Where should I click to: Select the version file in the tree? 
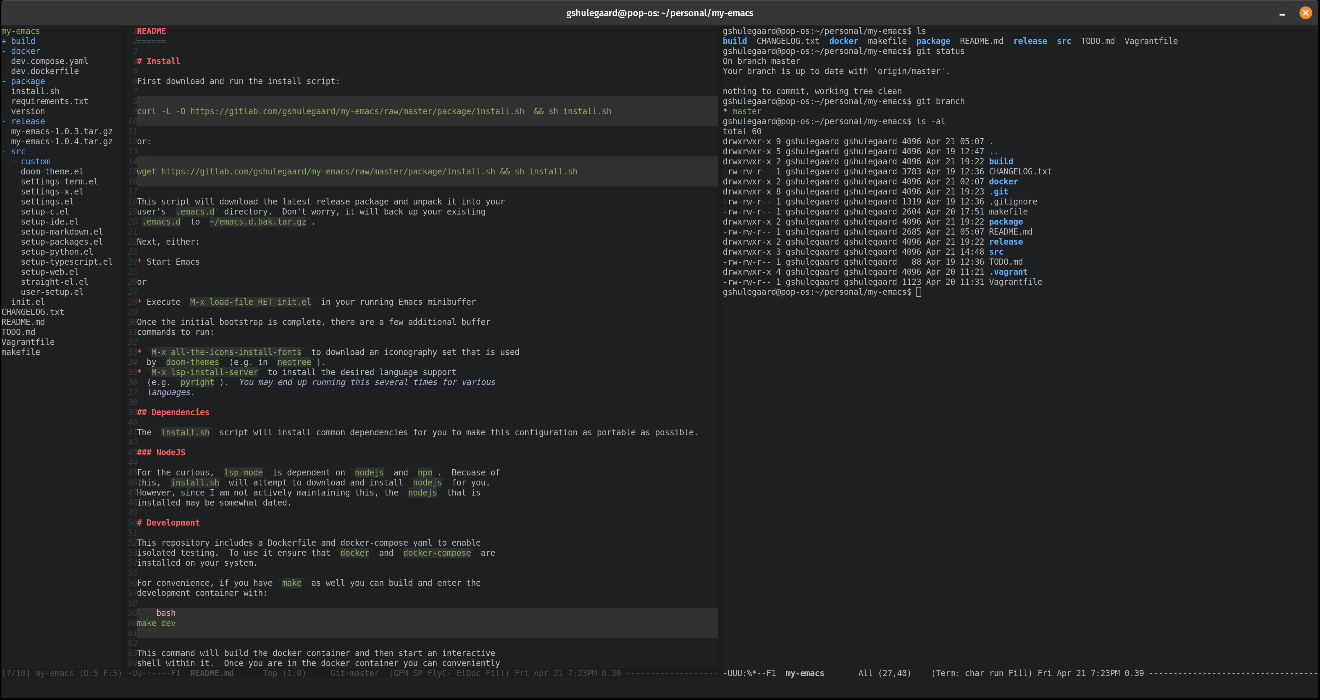[x=28, y=111]
